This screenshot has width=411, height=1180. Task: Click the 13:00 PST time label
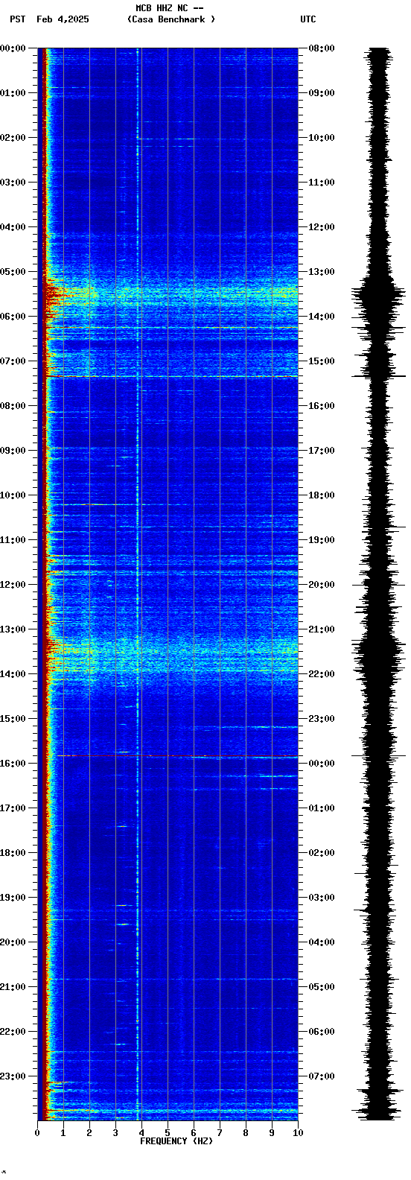click(x=13, y=629)
